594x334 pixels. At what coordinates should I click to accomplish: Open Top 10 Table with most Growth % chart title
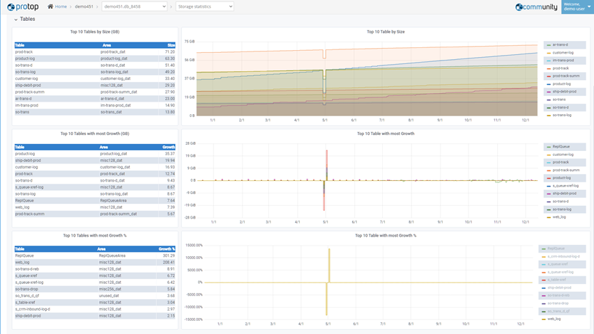(386, 235)
